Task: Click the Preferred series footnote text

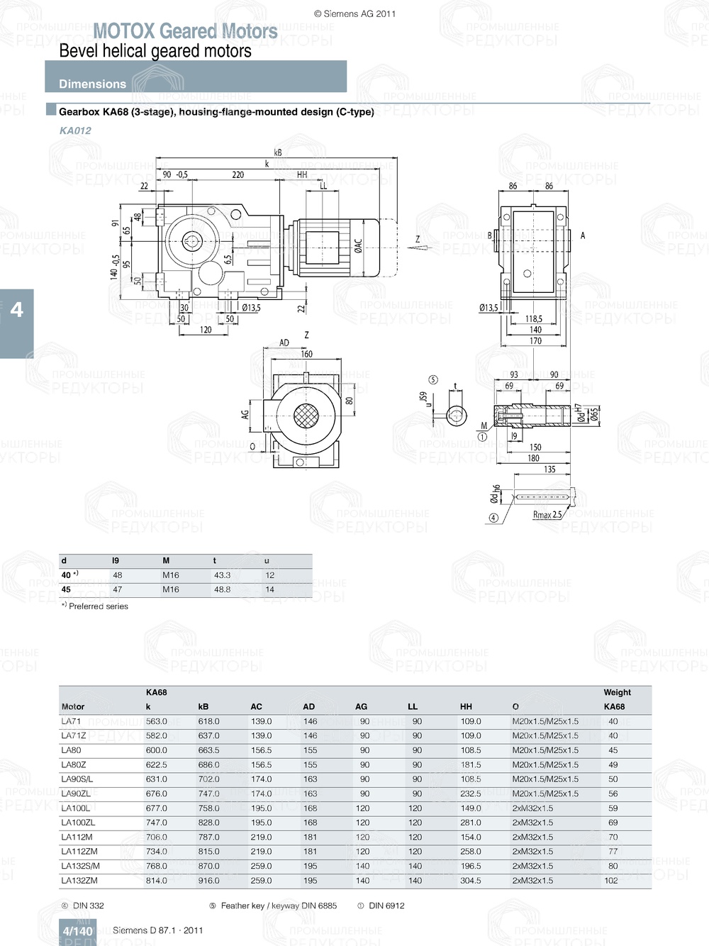Action: pyautogui.click(x=96, y=606)
